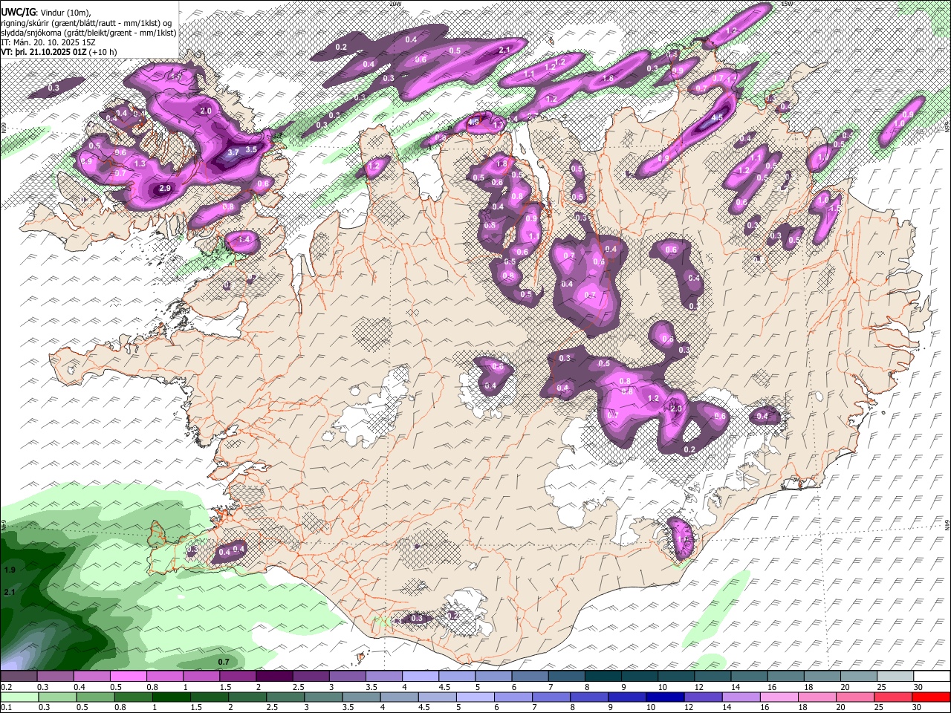Click the light pink 16 swatch in rain scale
The height and width of the screenshot is (713, 951).
pos(778,697)
